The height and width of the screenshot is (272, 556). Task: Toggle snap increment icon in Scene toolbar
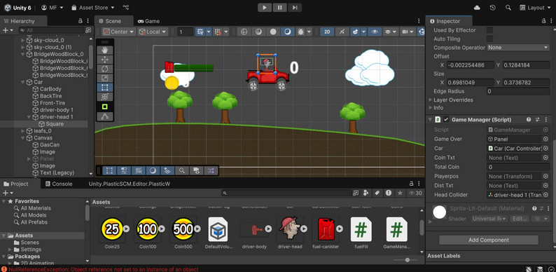pos(218,32)
